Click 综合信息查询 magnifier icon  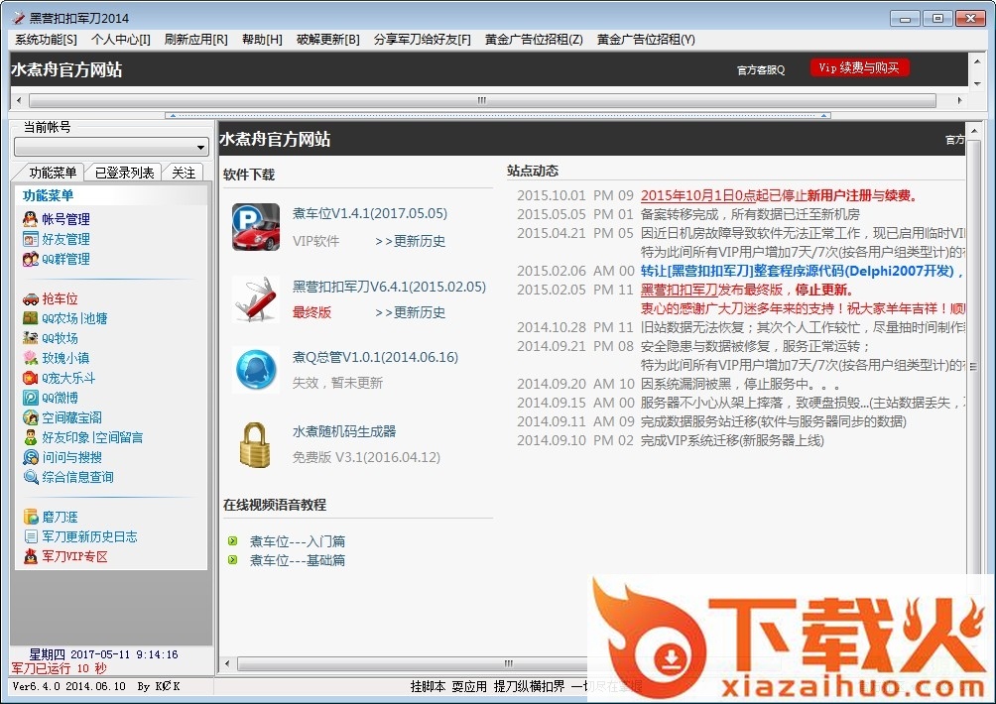(x=30, y=477)
